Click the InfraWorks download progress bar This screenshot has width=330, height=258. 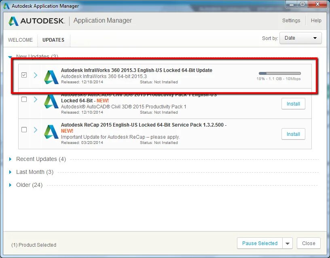pos(279,73)
